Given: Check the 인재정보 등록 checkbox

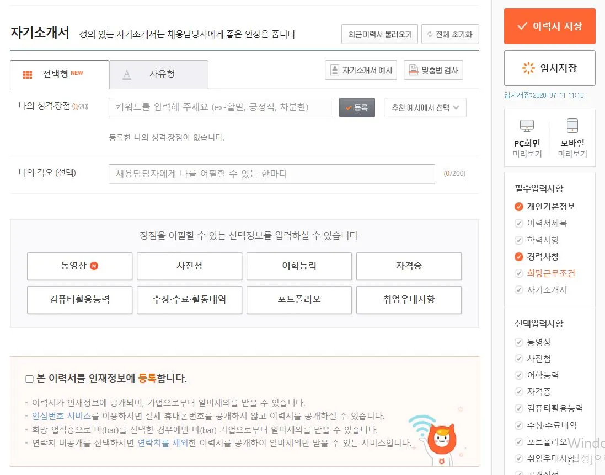Looking at the screenshot, I should 29,378.
